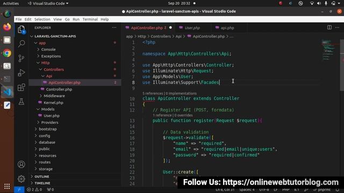
Task: Open User.php in the explorer tree
Action: tap(52, 116)
